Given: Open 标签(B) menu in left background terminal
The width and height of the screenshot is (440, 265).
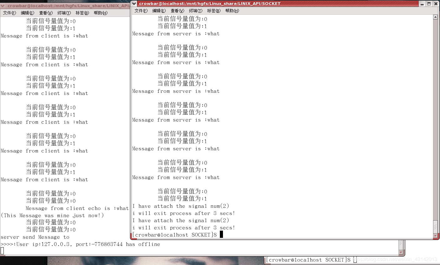Looking at the screenshot, I should [x=82, y=13].
